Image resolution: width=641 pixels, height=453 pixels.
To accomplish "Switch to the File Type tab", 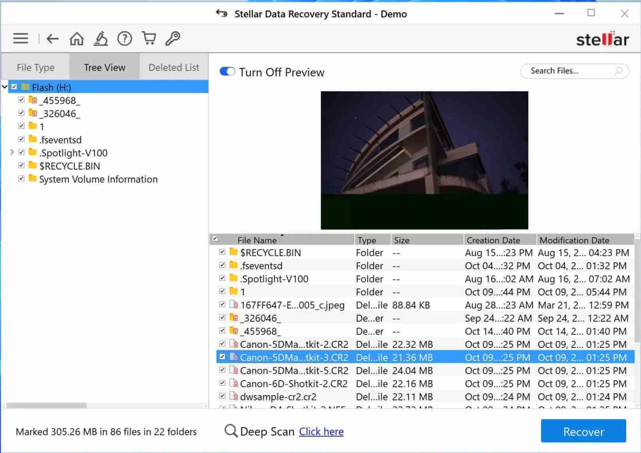I will tap(36, 68).
